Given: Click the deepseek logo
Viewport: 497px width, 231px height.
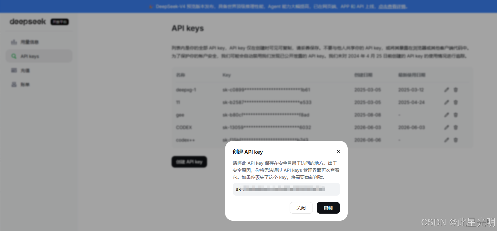Looking at the screenshot, I should pos(28,22).
